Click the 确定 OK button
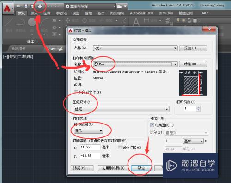The image size is (231, 183). pyautogui.click(x=141, y=168)
